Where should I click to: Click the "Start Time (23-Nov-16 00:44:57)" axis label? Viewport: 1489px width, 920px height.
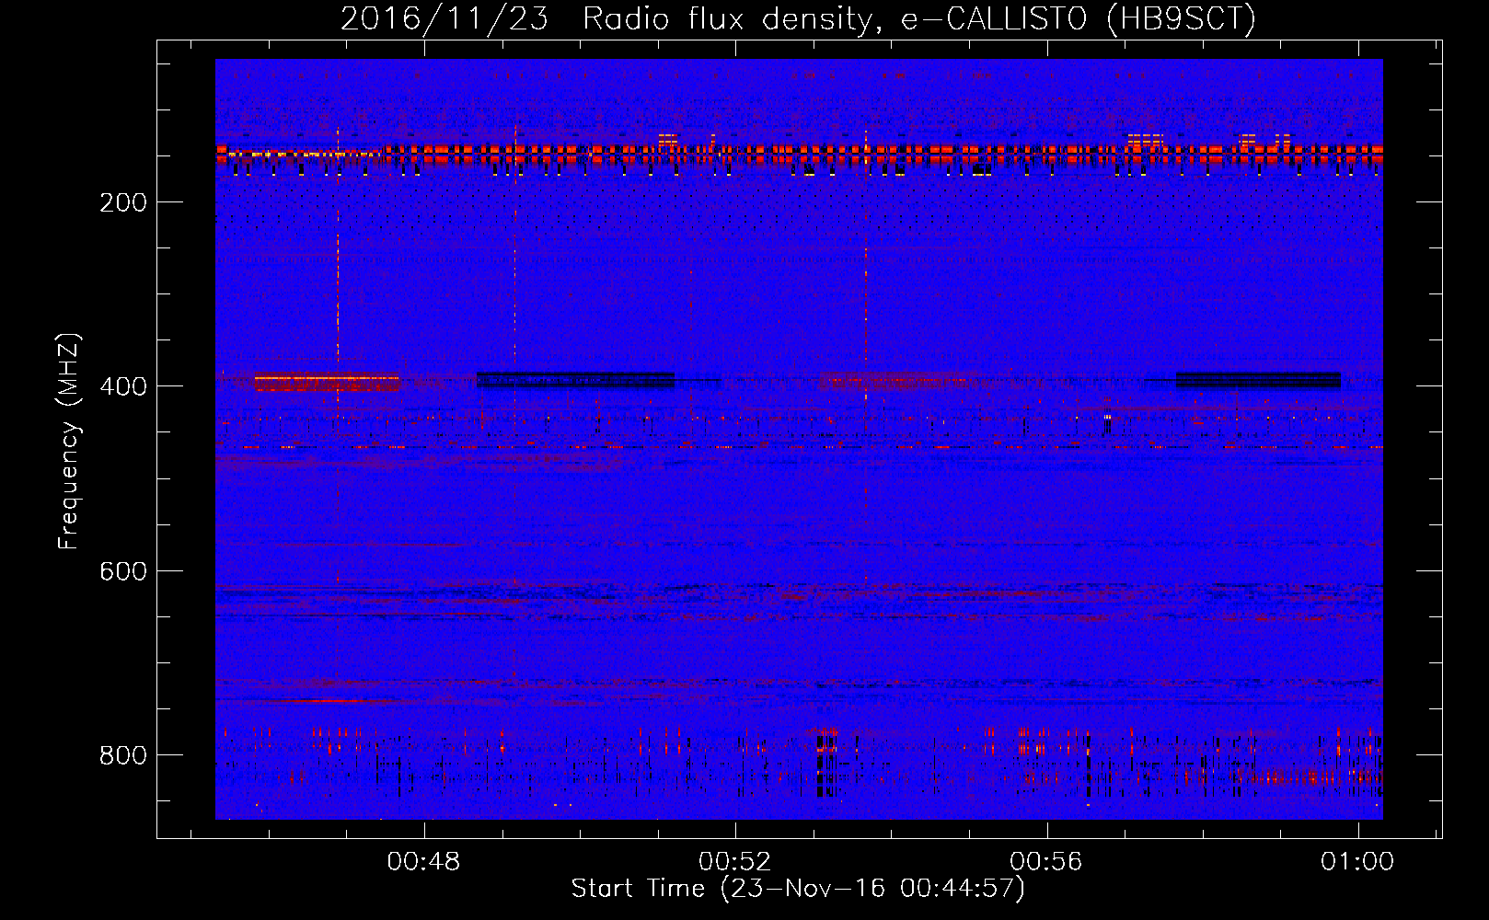[x=798, y=889]
